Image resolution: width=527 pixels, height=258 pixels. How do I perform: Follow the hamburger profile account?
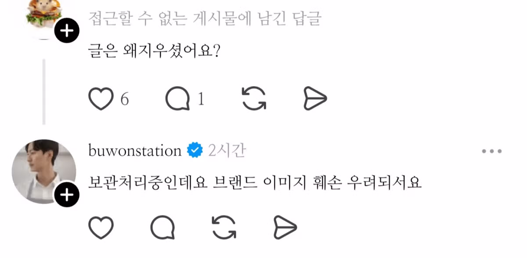click(x=67, y=30)
